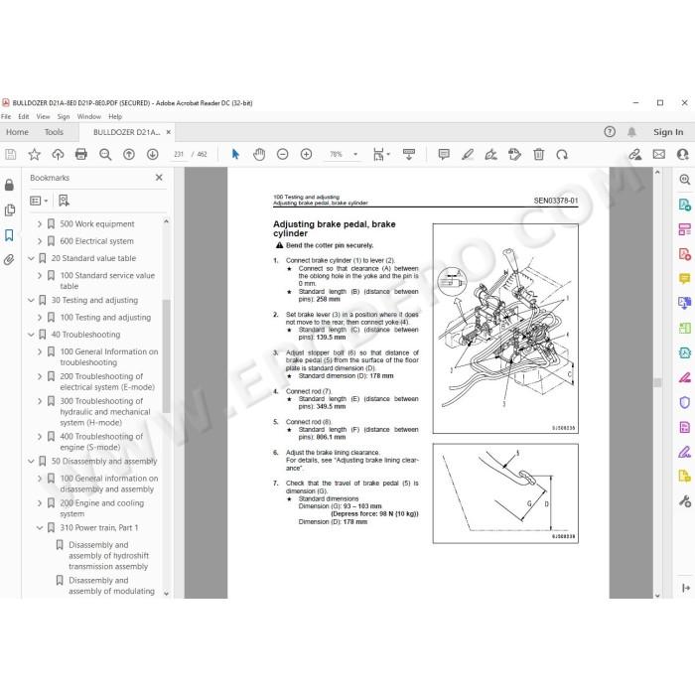
Task: Click the Save file toolbar icon
Action: point(10,154)
